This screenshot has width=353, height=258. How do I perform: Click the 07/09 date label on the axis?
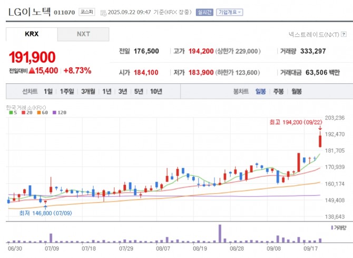(52, 249)
